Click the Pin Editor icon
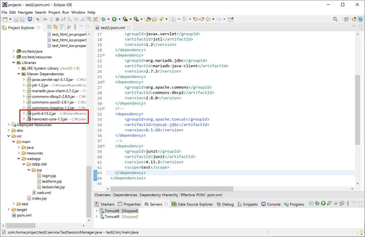365x237 pixels. point(231,19)
